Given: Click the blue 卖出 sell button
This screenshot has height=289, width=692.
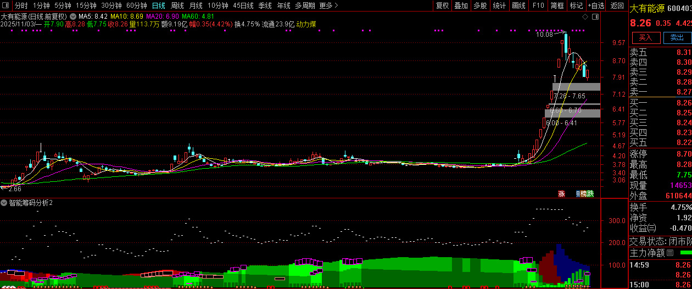Looking at the screenshot, I should pos(677,38).
